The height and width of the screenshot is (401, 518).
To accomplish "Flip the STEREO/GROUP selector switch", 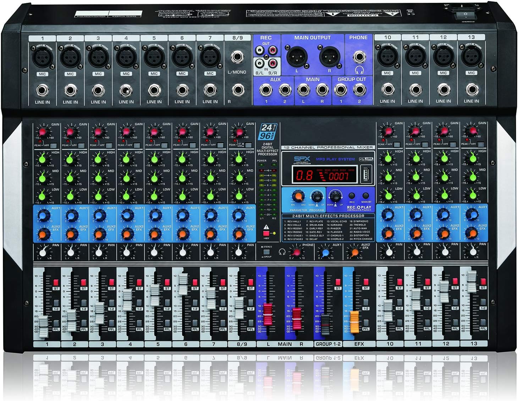I will [x=266, y=252].
